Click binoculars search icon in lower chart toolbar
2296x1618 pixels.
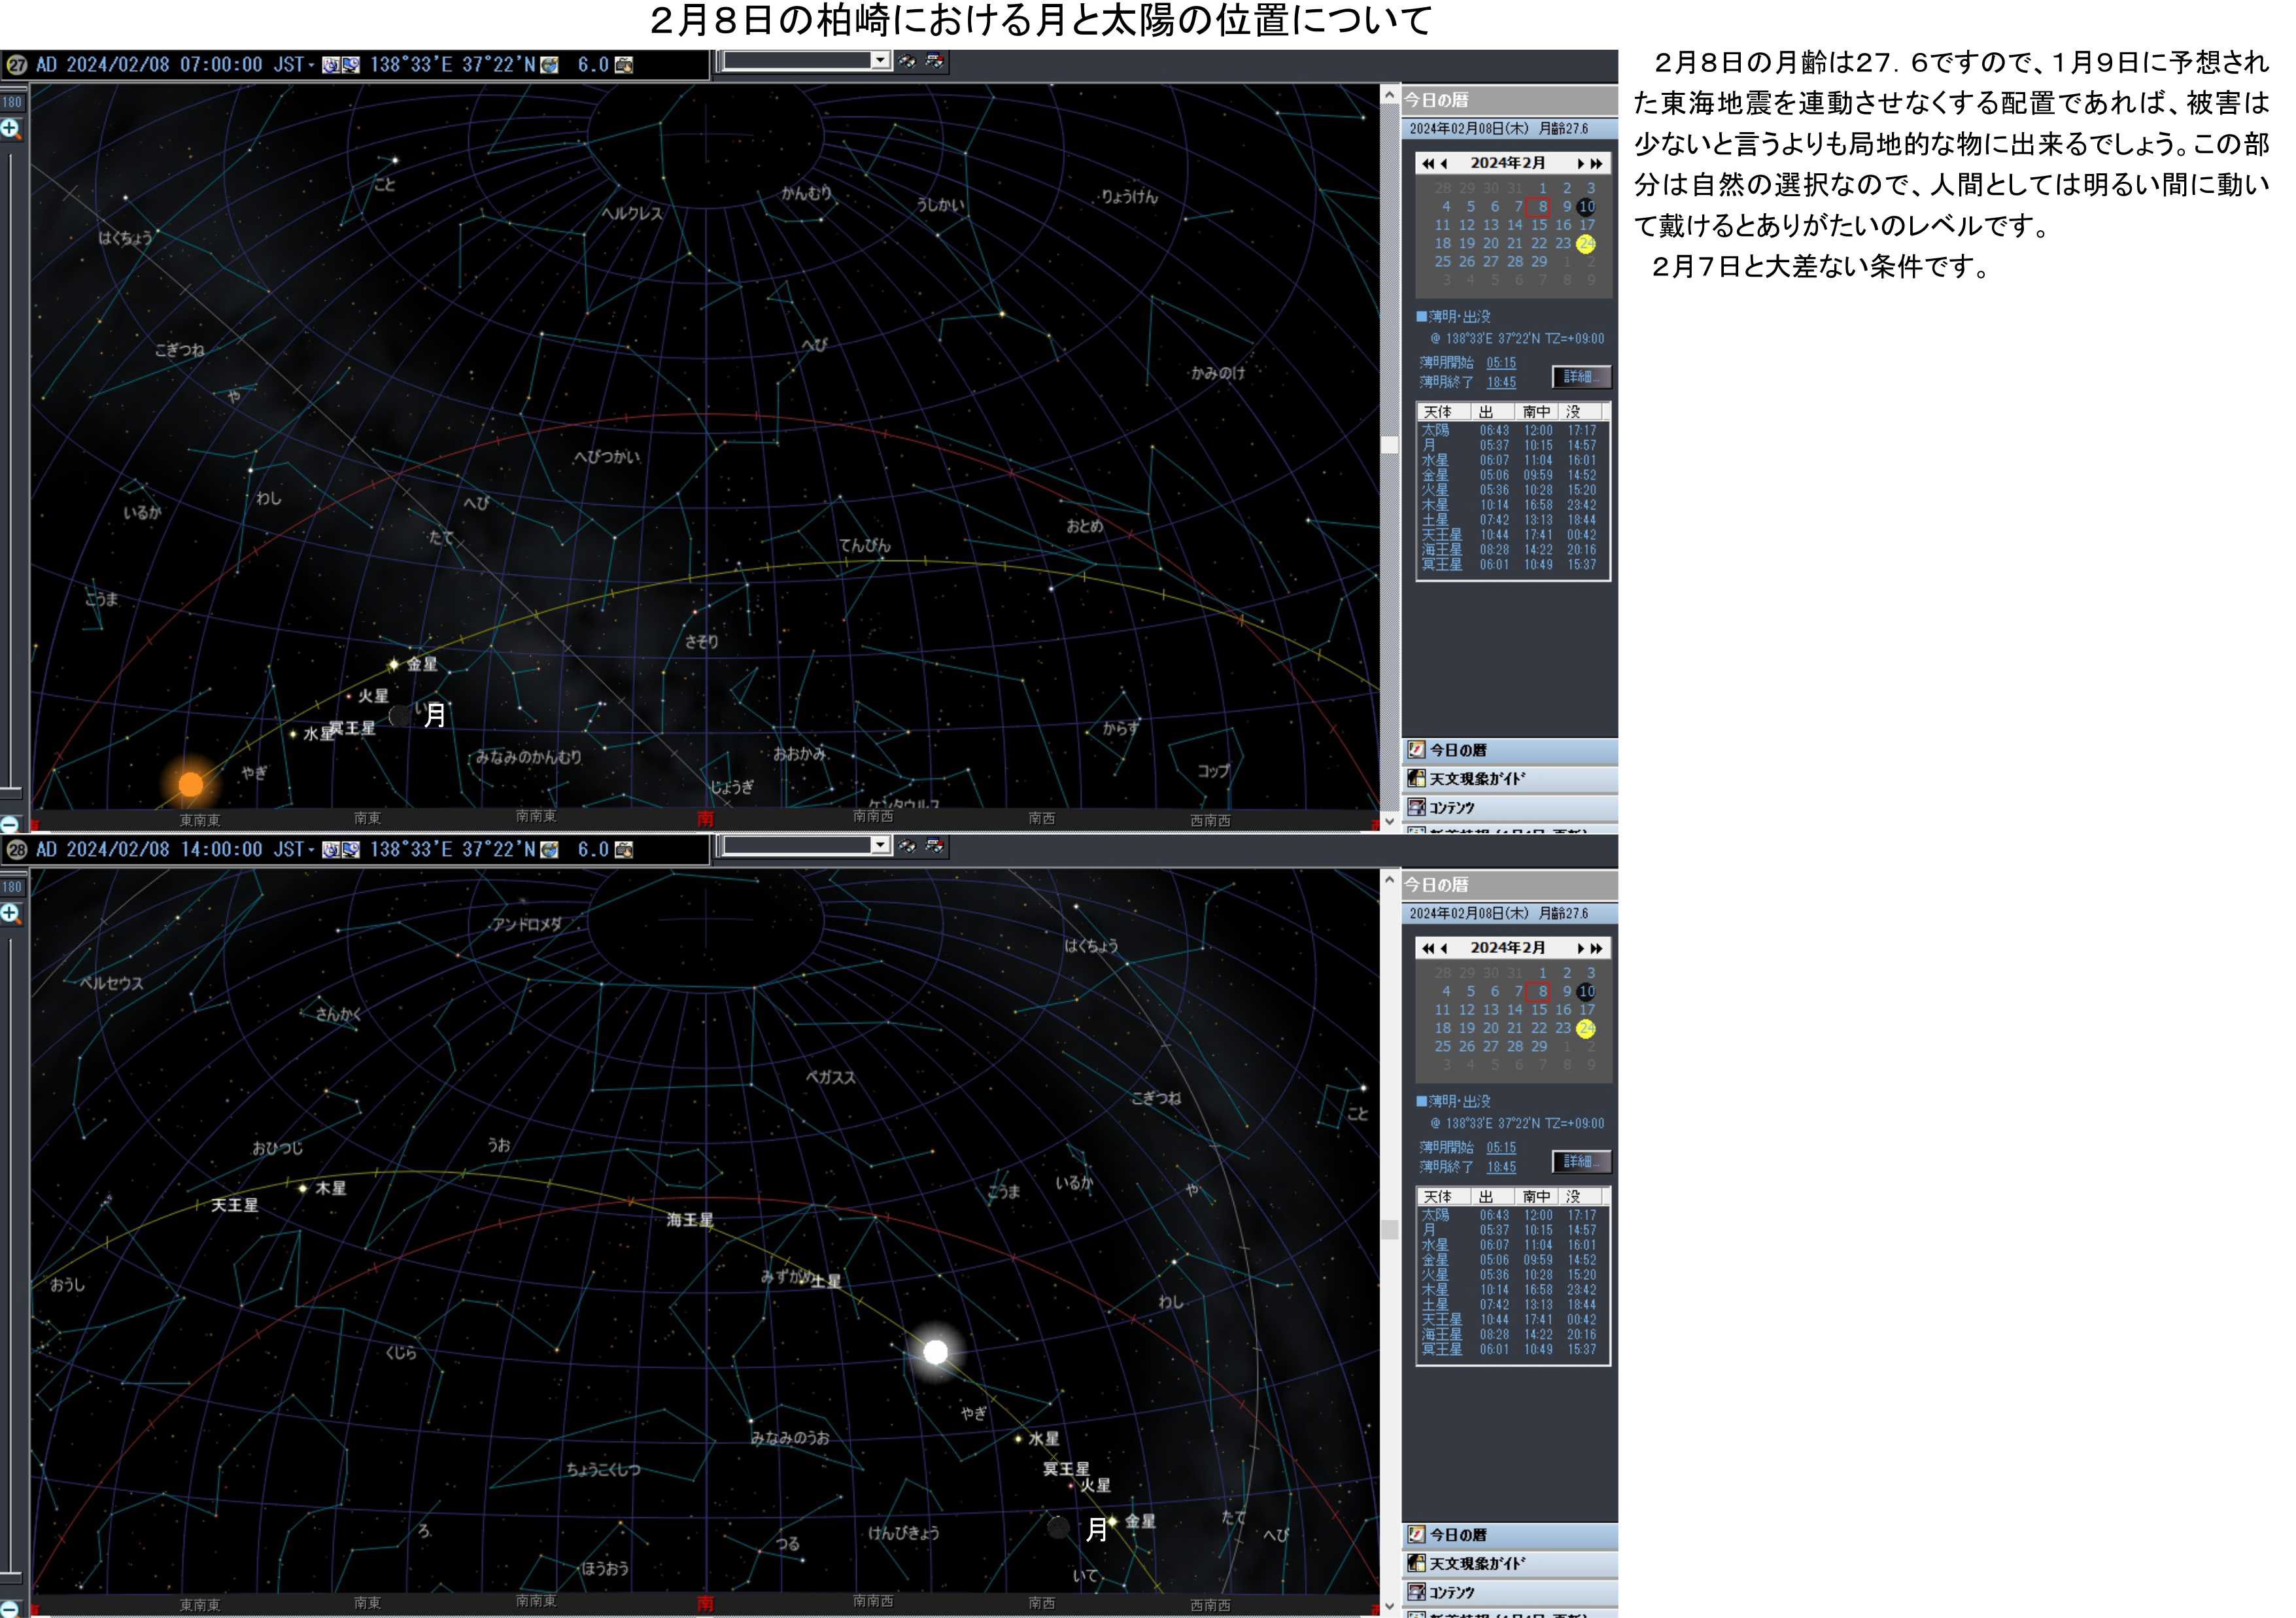(907, 847)
